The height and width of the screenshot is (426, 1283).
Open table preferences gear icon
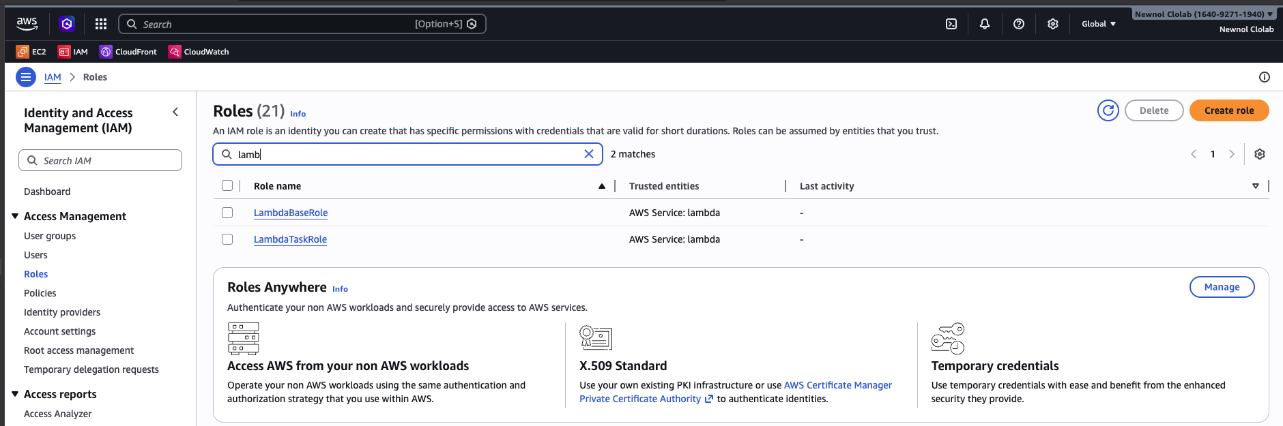(1260, 154)
